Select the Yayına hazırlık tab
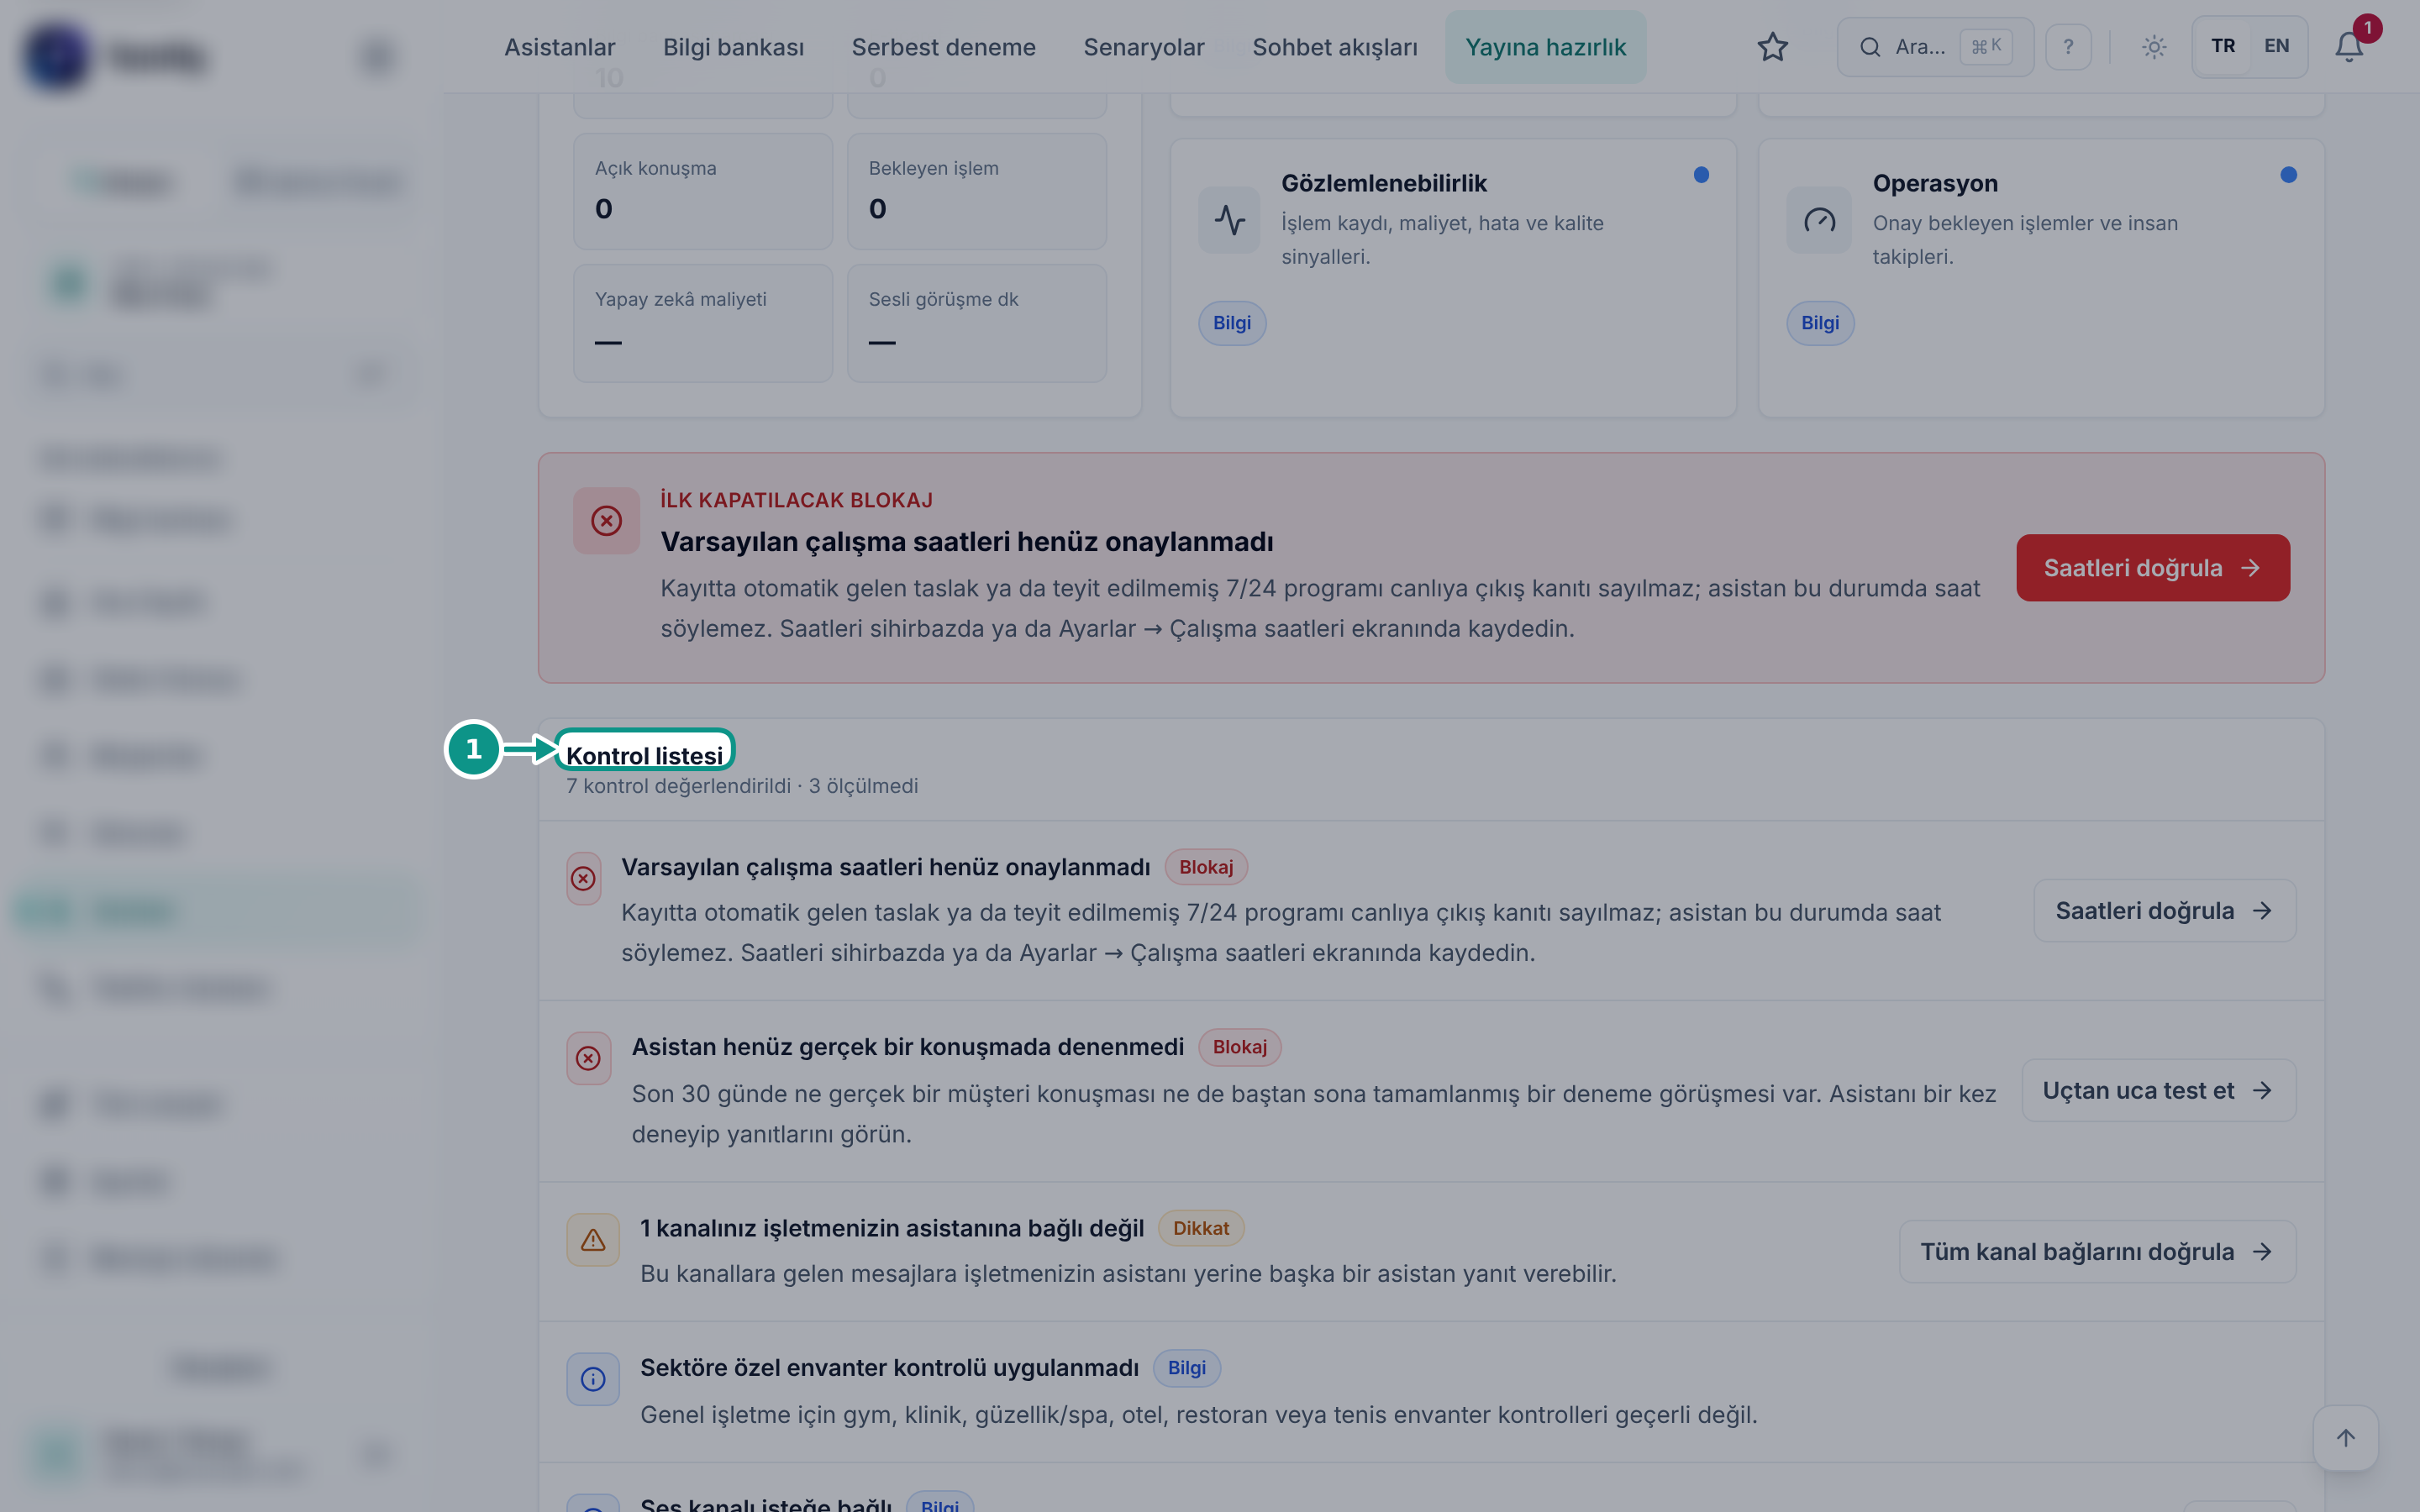The width and height of the screenshot is (2420, 1512). click(x=1545, y=47)
